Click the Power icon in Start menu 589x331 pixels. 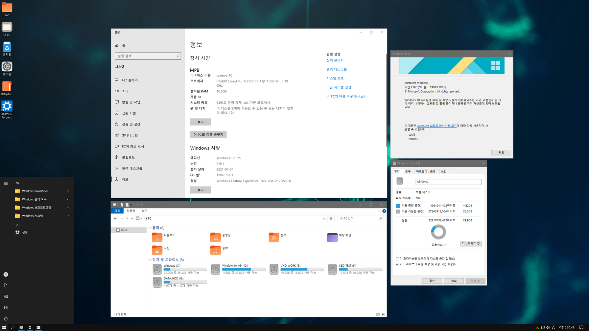(6, 319)
